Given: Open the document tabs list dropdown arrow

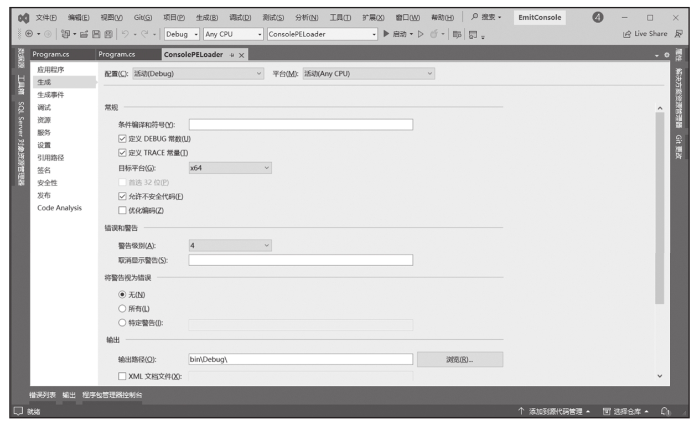Looking at the screenshot, I should click(x=657, y=55).
